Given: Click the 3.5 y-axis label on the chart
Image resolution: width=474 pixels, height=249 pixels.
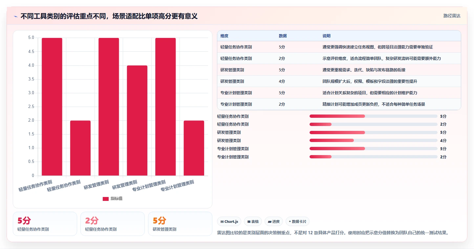Looking at the screenshot, I should tap(31, 79).
